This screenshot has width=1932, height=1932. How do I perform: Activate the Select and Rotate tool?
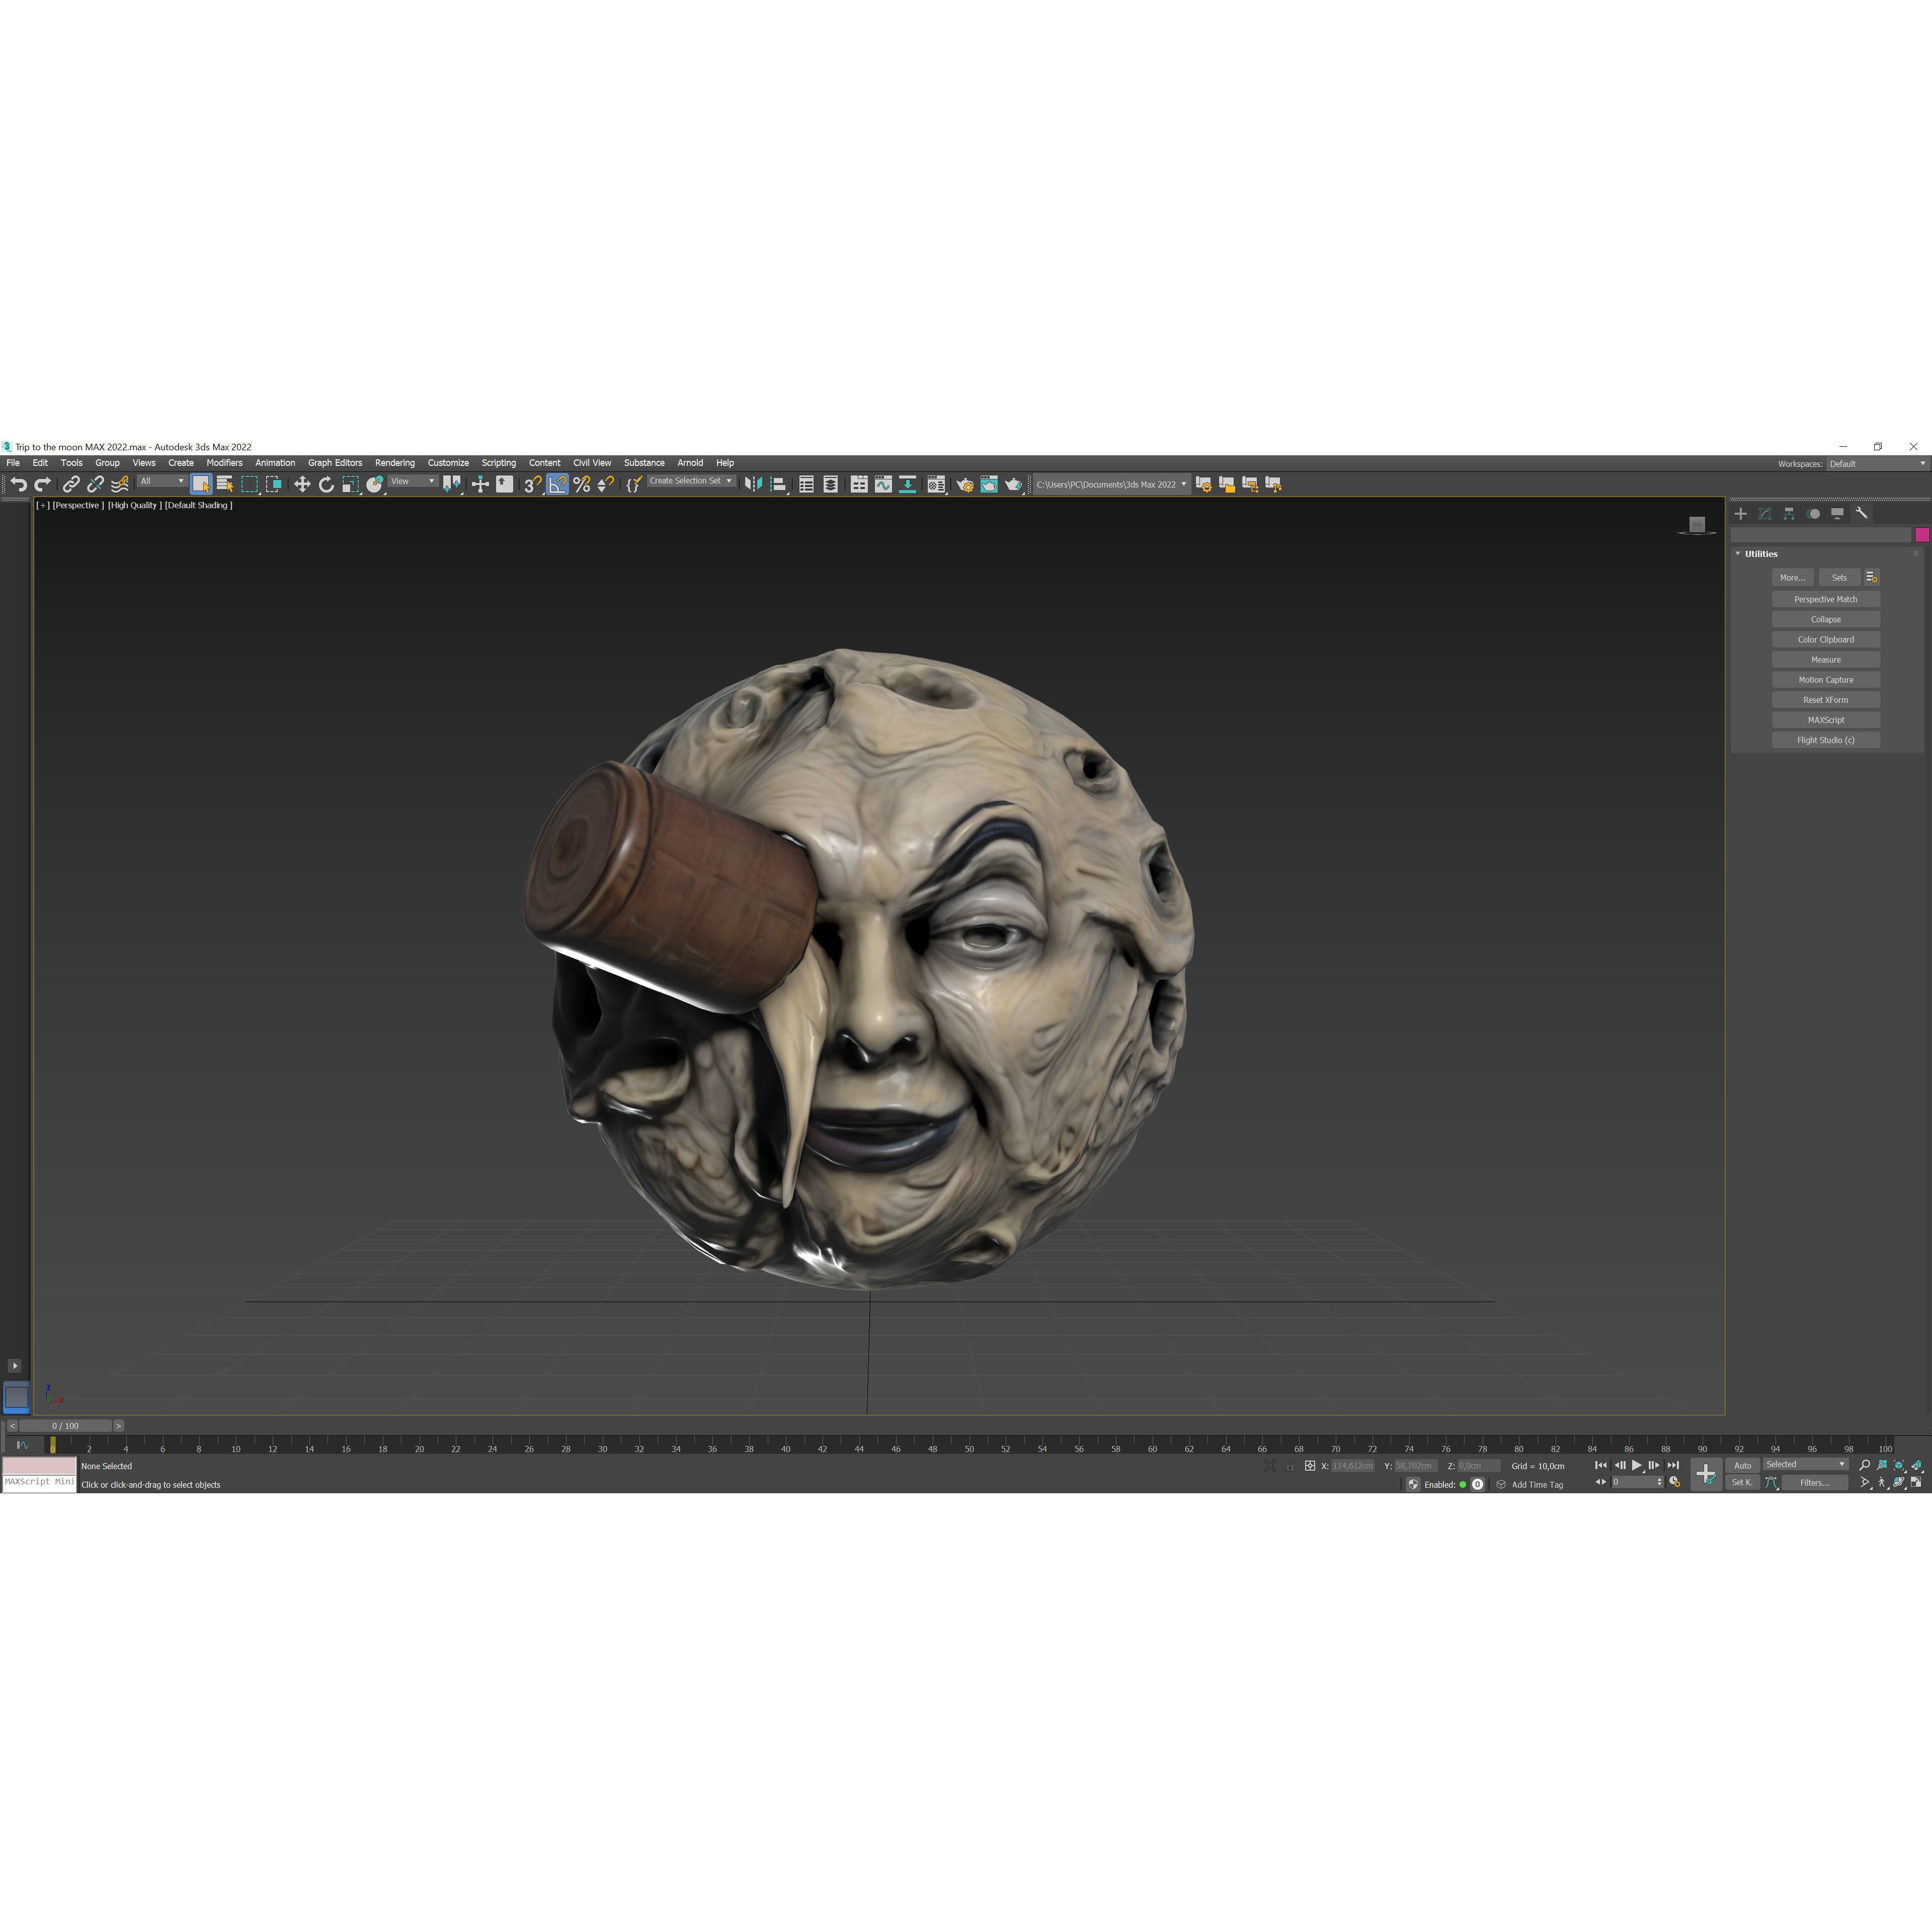(326, 484)
